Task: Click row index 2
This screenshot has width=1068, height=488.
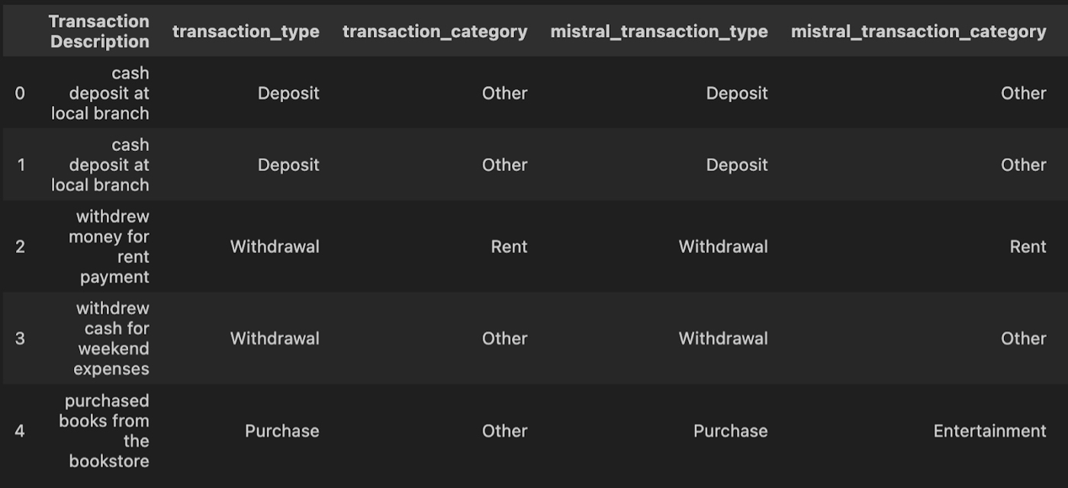Action: 20,246
